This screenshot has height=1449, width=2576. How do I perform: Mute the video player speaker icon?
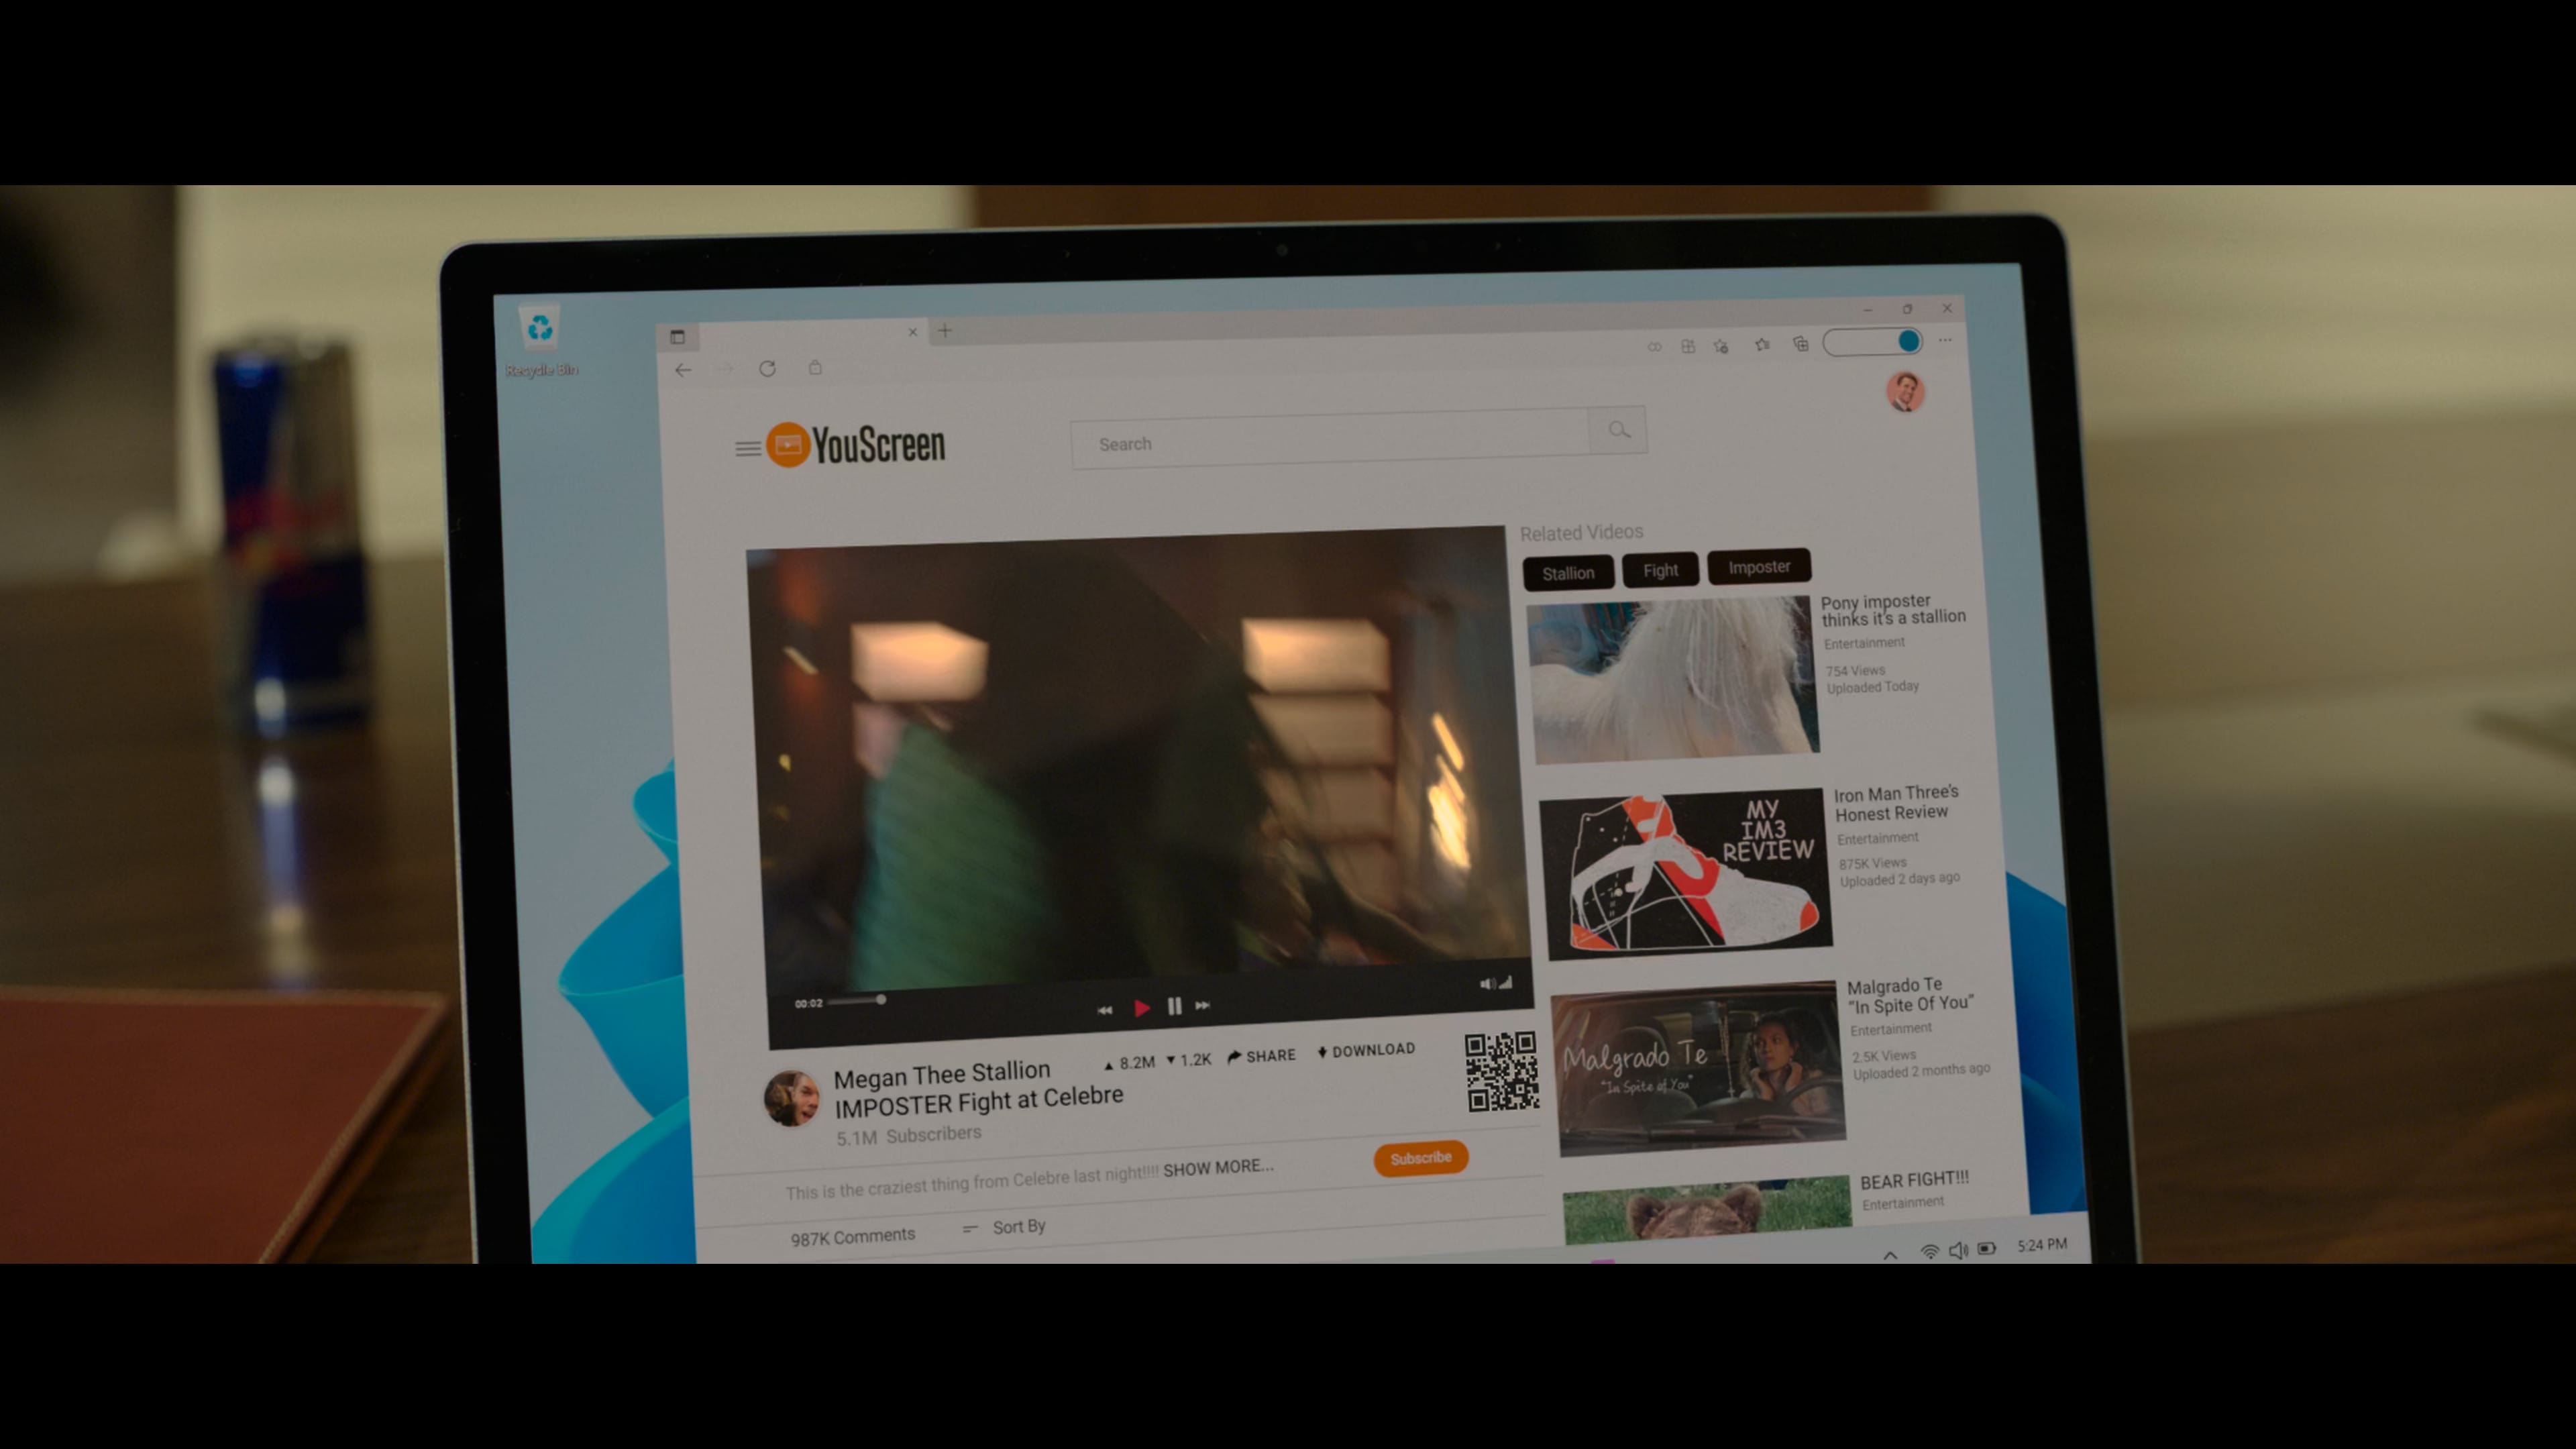1487,984
